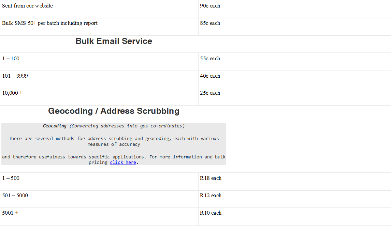Select the "Sent from our website" cell
The image size is (391, 232).
tap(28, 6)
